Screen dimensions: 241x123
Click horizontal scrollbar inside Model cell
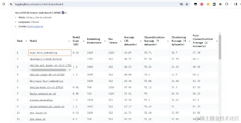point(49,70)
